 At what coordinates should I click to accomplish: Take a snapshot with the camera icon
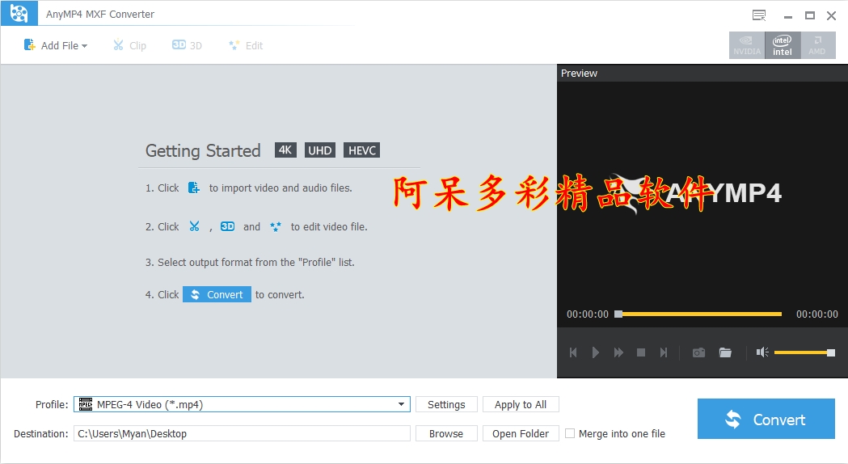click(698, 352)
